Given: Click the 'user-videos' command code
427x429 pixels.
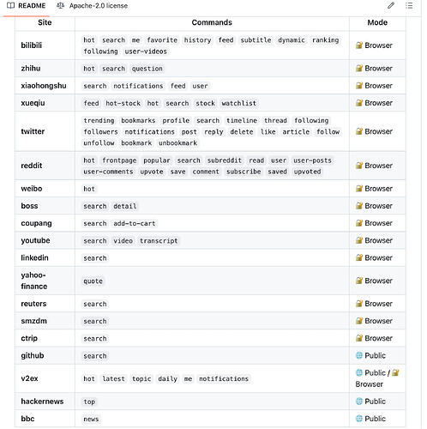Looking at the screenshot, I should (x=146, y=51).
